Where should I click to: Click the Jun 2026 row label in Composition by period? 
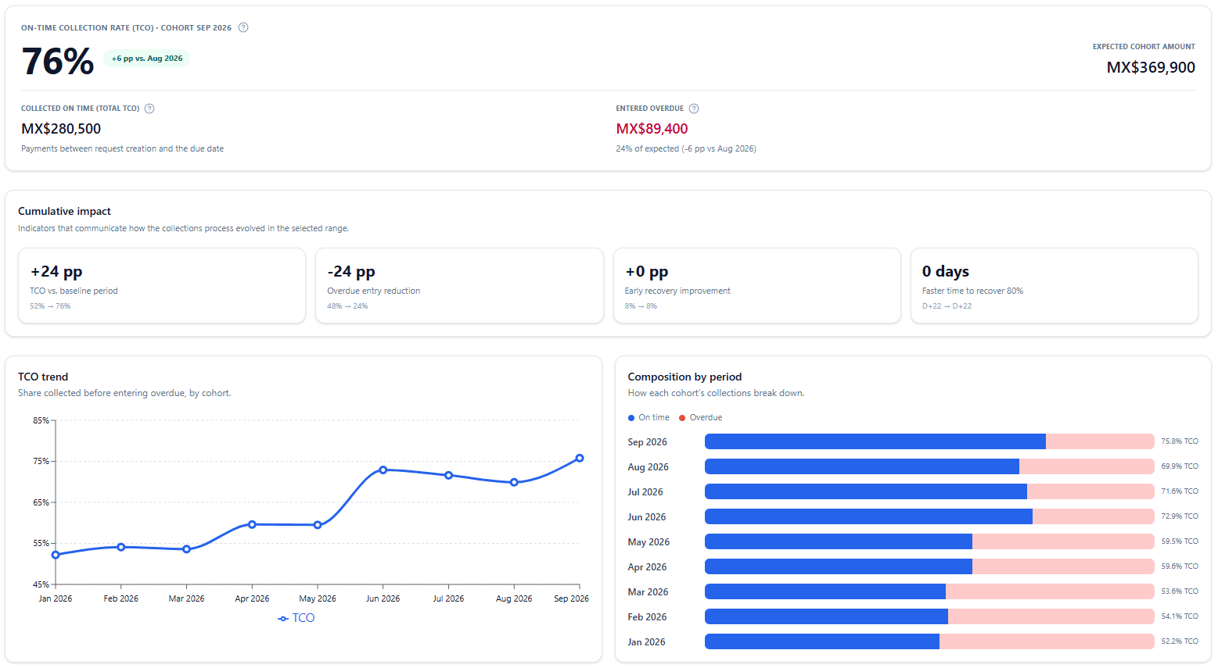tap(647, 517)
